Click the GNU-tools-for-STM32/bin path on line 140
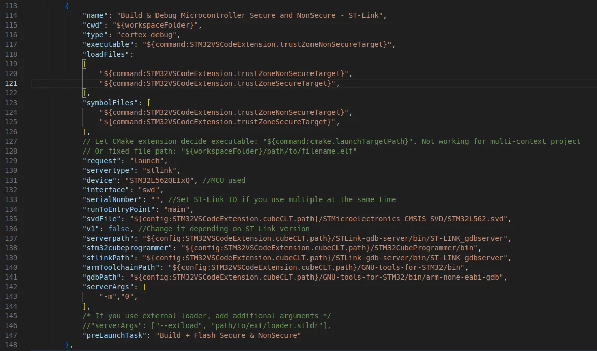This screenshot has width=597, height=351. point(317,267)
